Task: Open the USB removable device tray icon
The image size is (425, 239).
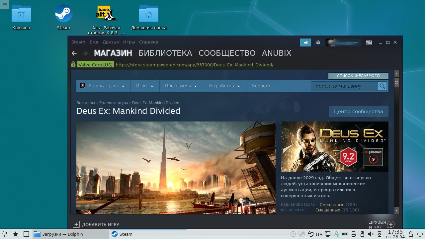Action: (362, 234)
